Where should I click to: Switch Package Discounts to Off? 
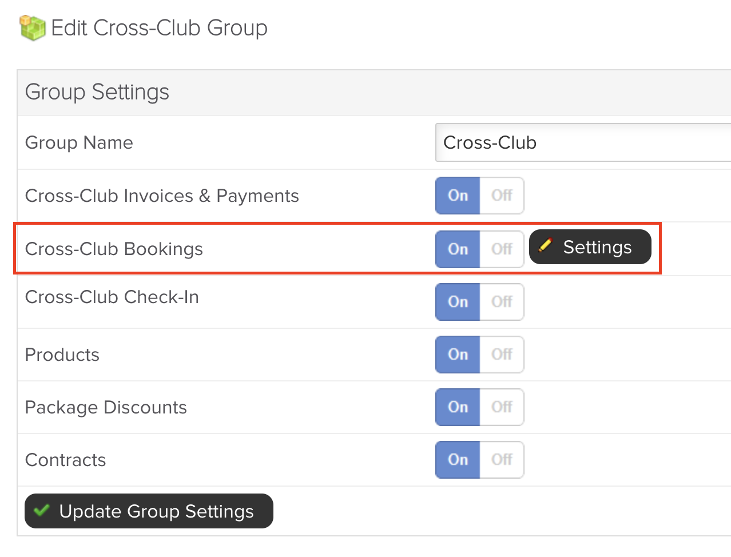tap(502, 407)
